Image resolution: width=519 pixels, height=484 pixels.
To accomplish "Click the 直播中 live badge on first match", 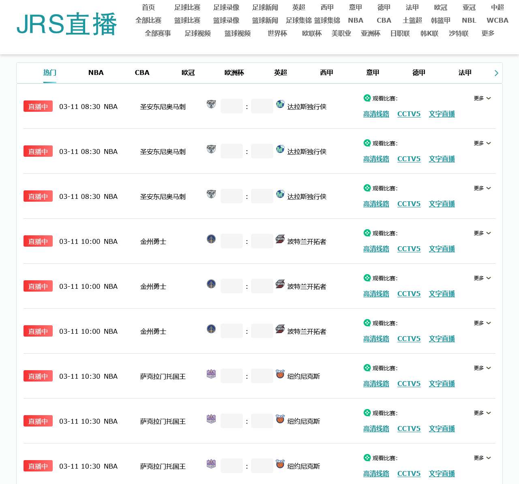I will tap(38, 106).
